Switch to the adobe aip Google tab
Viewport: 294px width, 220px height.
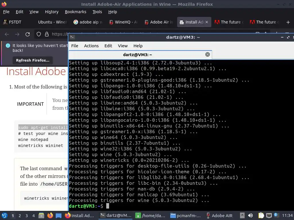pyautogui.click(x=88, y=22)
